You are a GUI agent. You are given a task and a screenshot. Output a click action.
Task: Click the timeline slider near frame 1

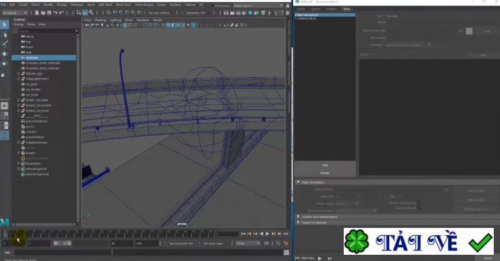6,234
